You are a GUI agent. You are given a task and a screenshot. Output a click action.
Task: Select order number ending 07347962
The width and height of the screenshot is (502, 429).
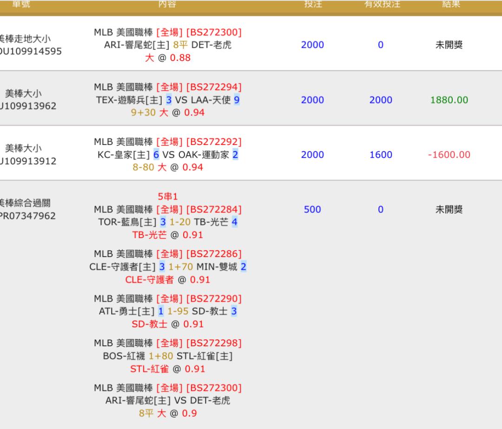point(27,216)
